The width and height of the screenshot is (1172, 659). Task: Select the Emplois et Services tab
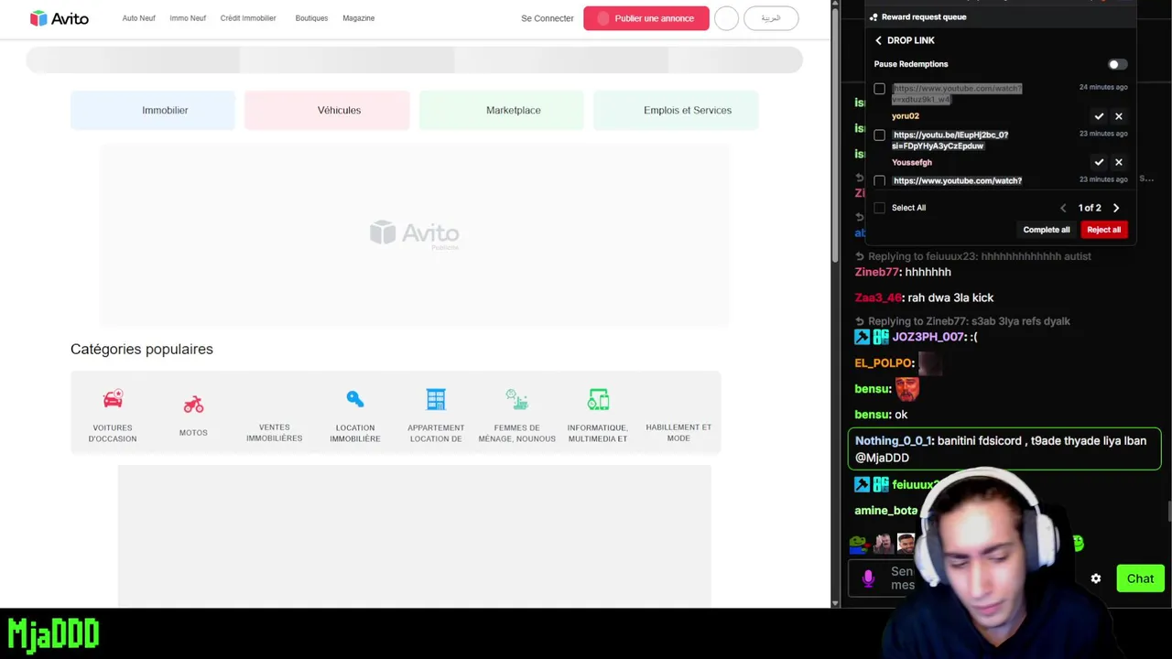676,110
